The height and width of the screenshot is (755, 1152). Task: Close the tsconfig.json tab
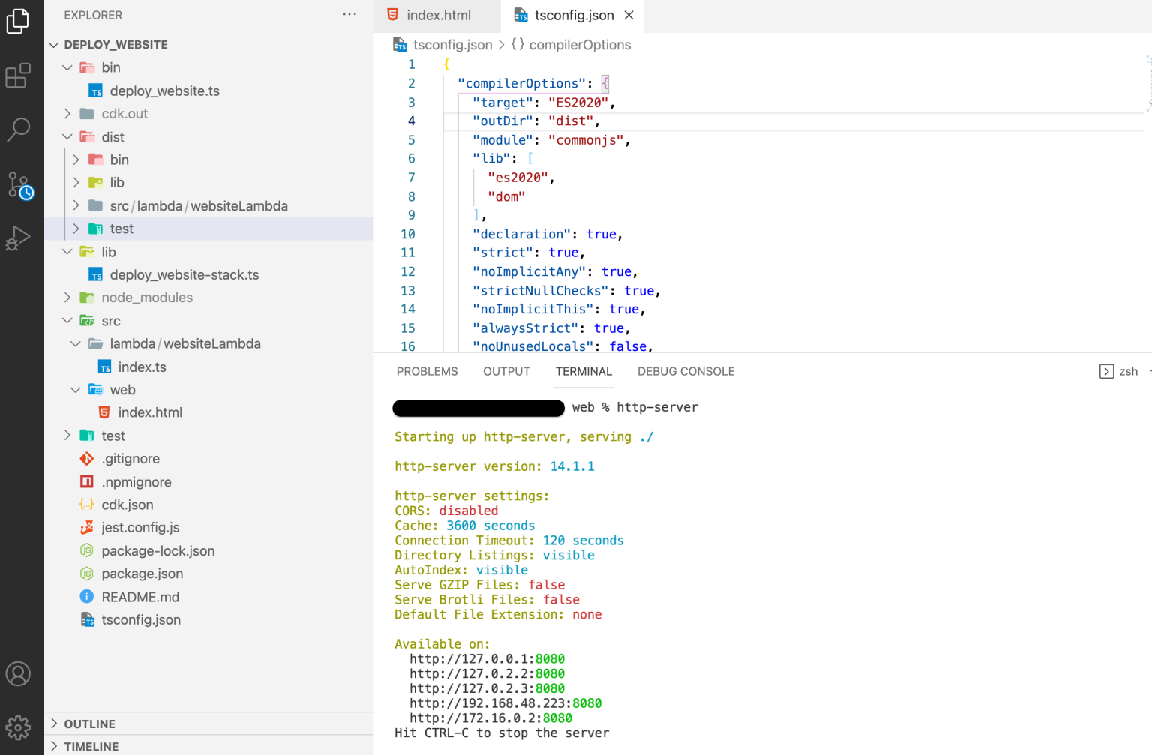(628, 14)
